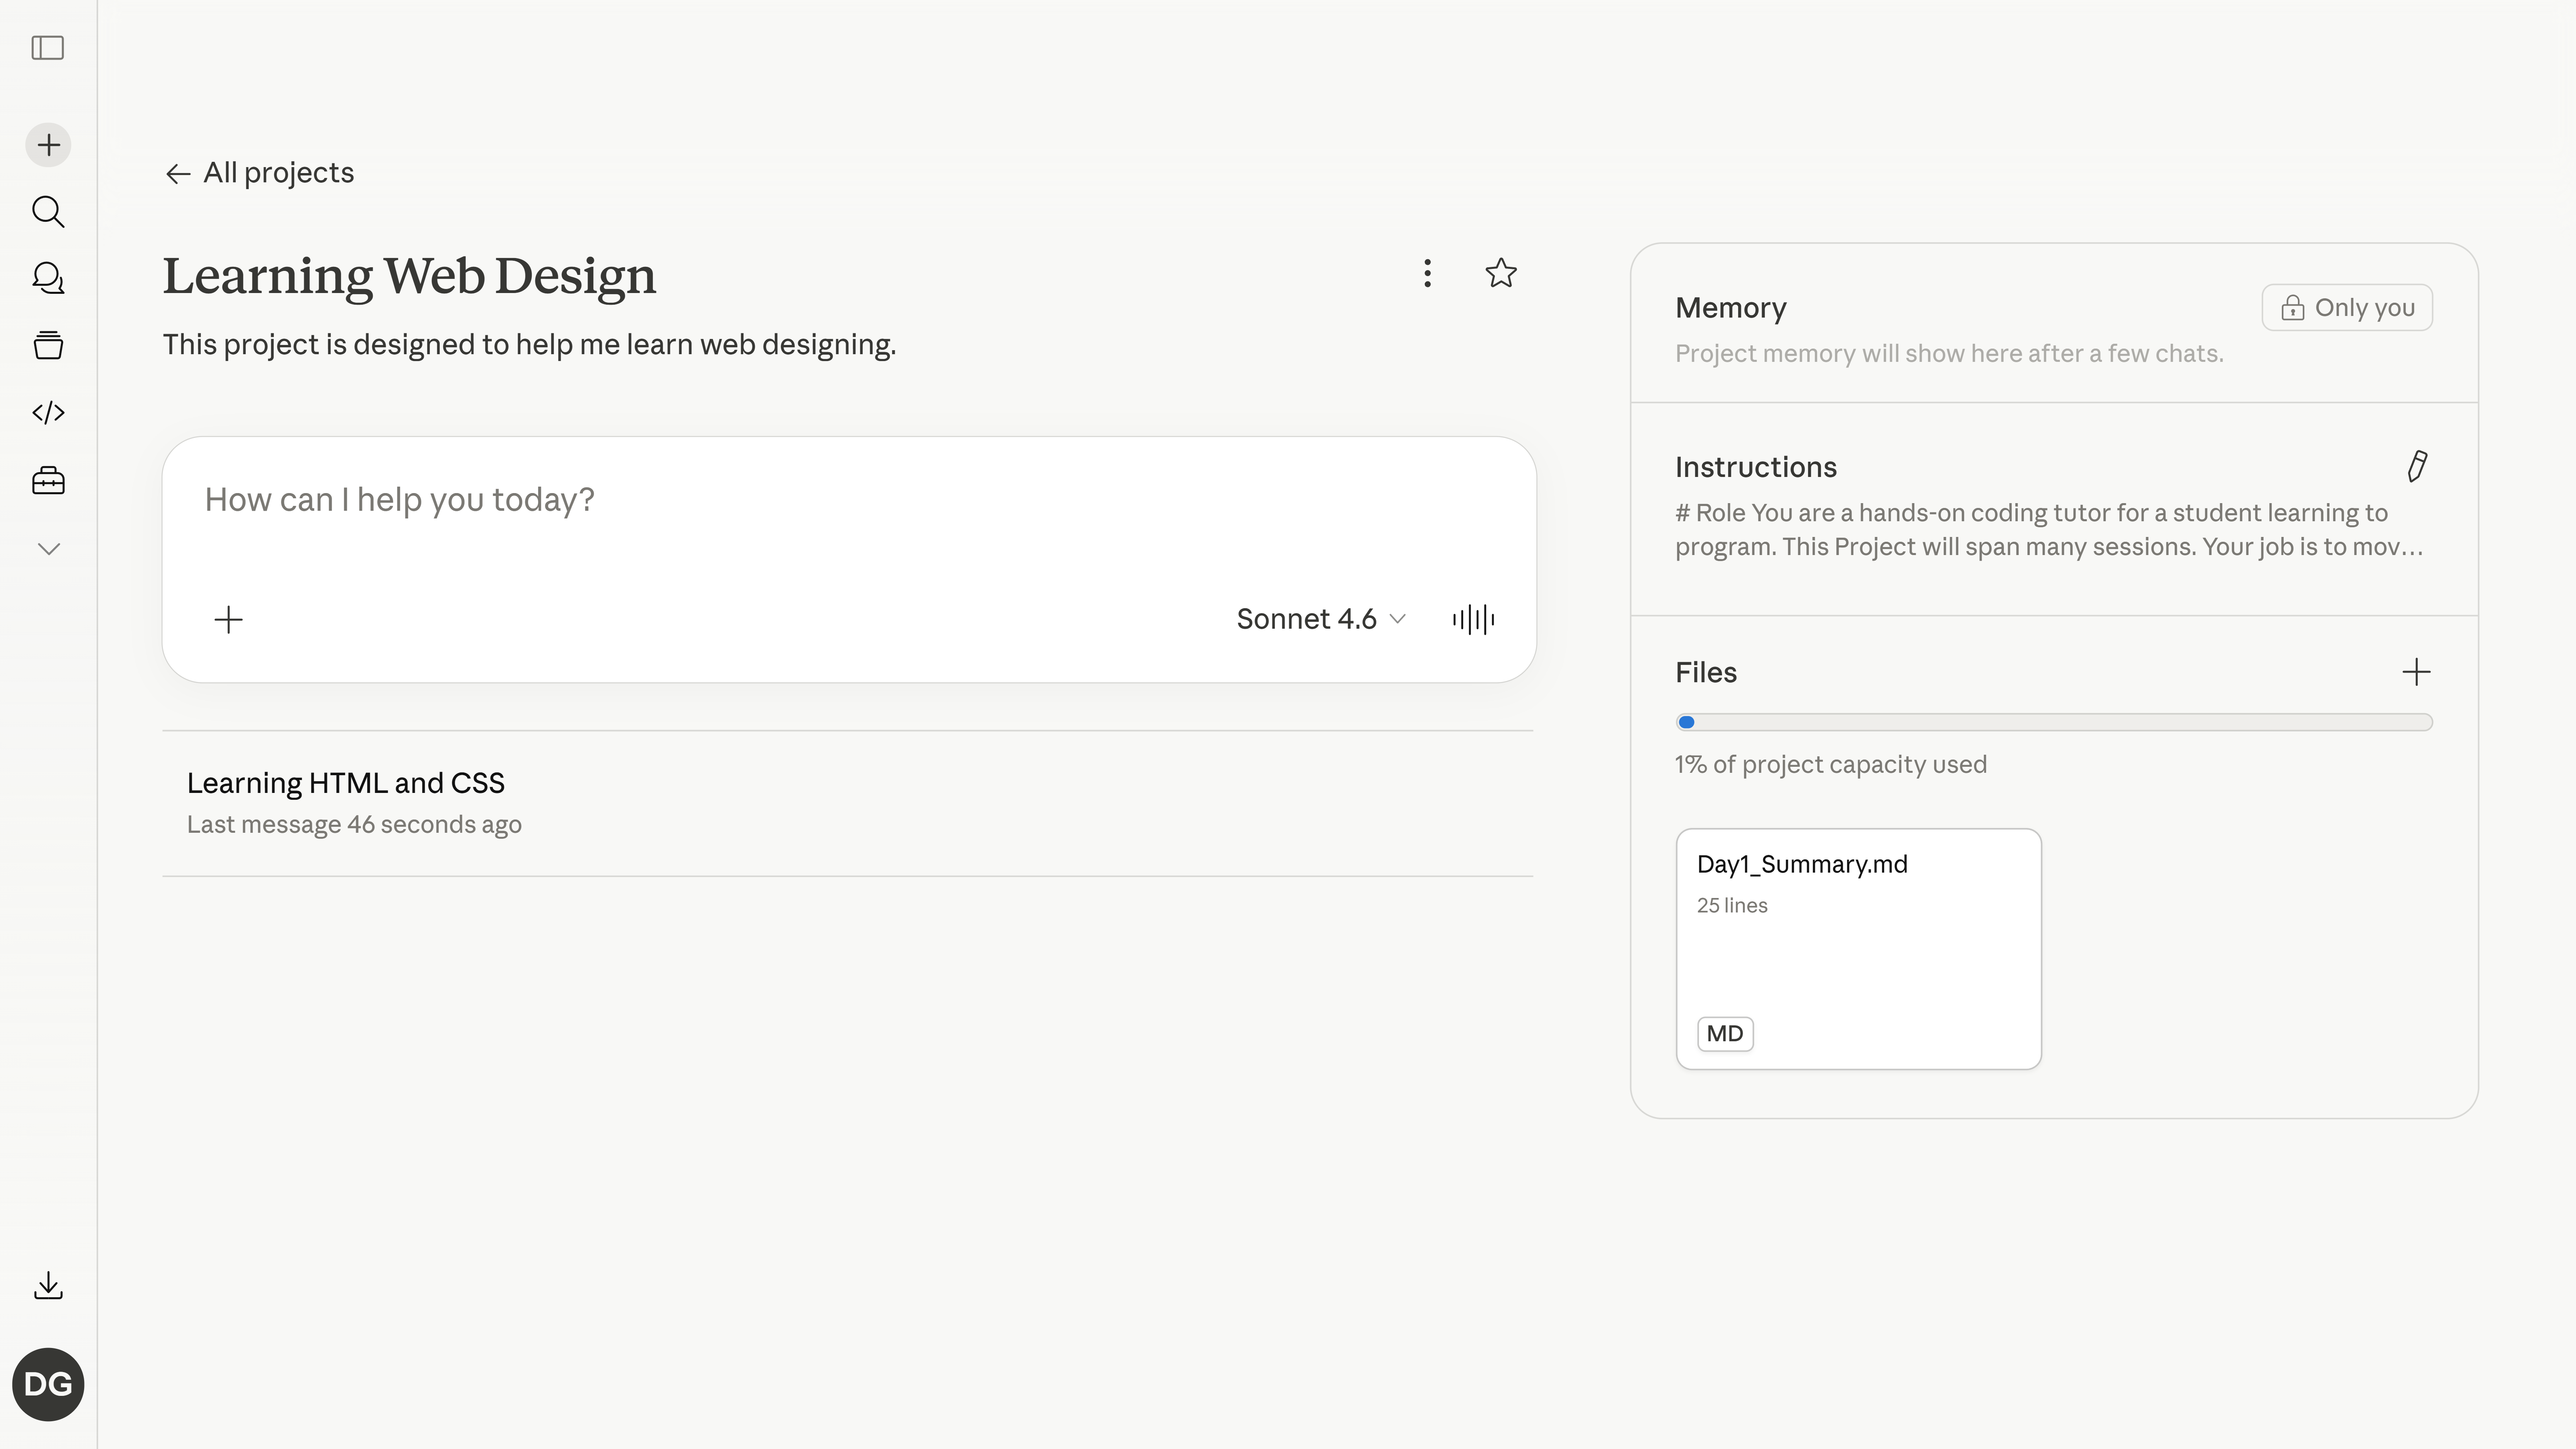Screen dimensions: 2576x1449
Task: Click the '1% of project capacity used' text
Action: coord(1831,765)
